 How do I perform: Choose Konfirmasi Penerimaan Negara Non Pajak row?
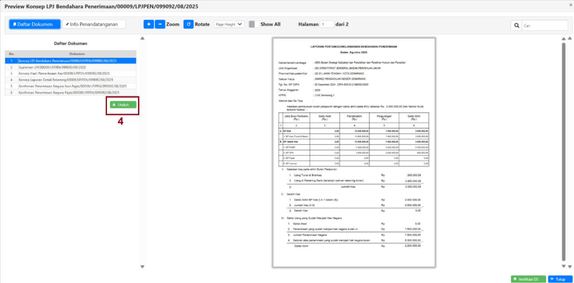(69, 86)
